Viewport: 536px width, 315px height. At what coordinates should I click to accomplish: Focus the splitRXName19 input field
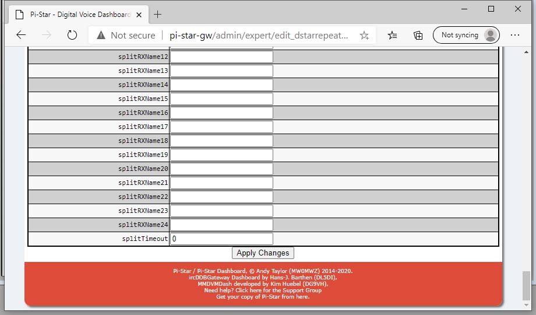click(x=221, y=155)
